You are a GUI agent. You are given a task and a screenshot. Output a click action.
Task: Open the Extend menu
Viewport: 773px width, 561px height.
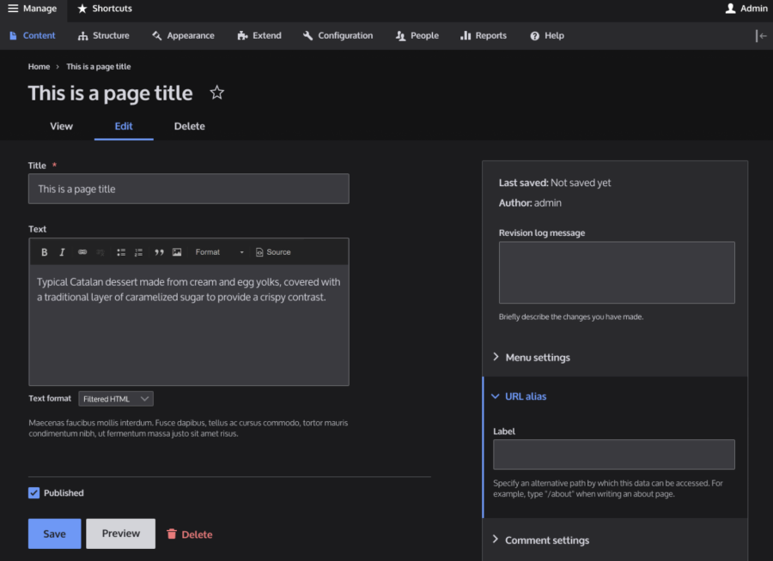259,35
